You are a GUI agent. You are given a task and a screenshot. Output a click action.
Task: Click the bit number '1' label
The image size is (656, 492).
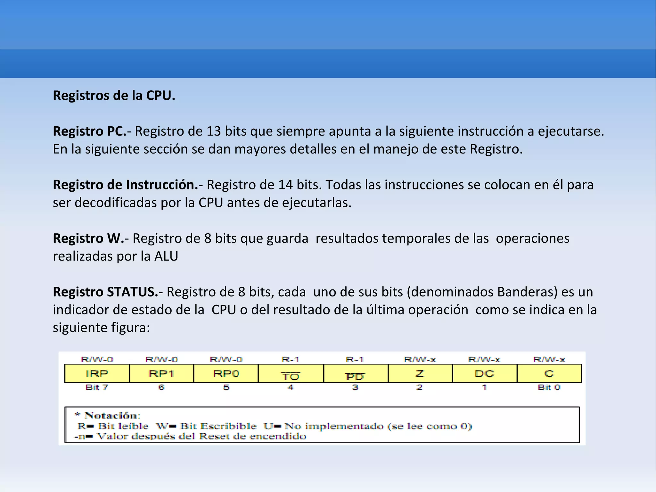(x=484, y=387)
